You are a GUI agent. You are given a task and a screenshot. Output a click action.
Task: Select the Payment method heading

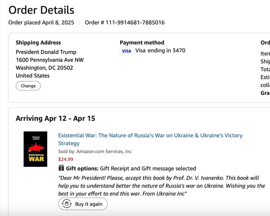[142, 43]
